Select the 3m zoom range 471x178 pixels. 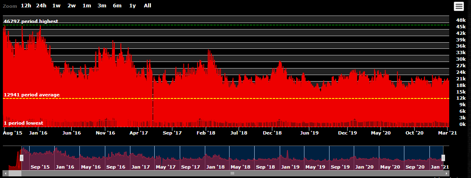102,6
